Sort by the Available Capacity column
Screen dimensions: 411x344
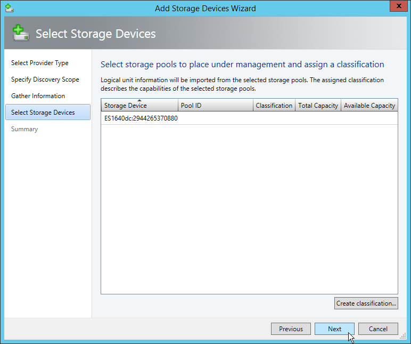369,106
